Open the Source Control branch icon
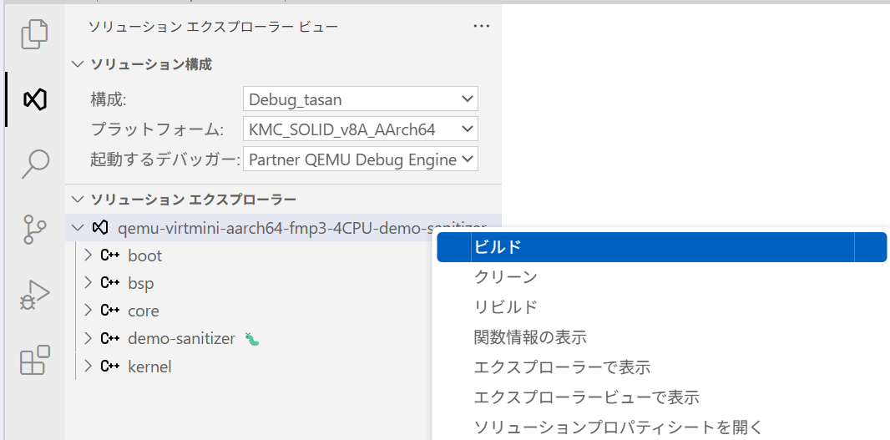This screenshot has width=890, height=440. [x=34, y=229]
